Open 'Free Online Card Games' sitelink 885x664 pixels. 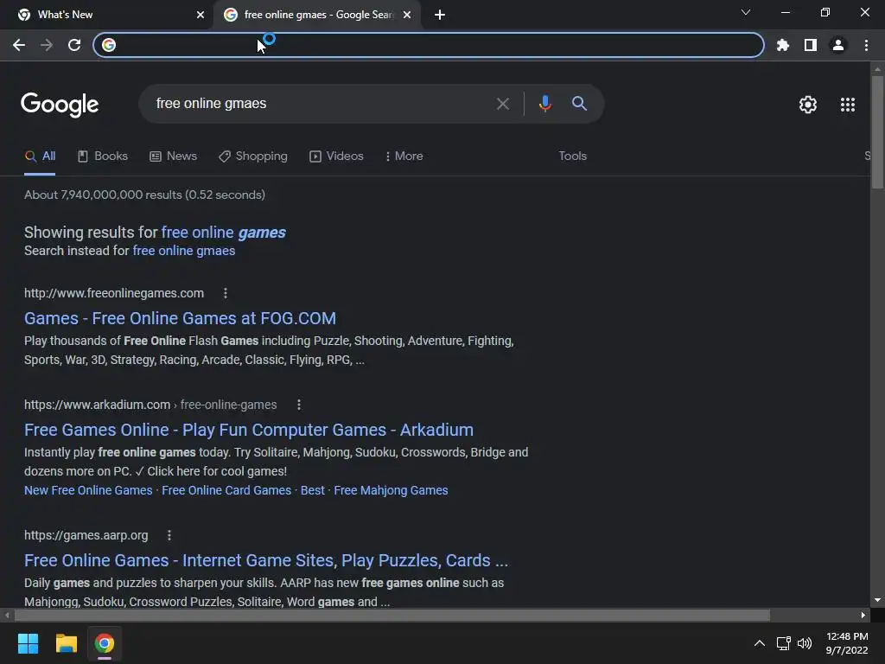coord(226,491)
